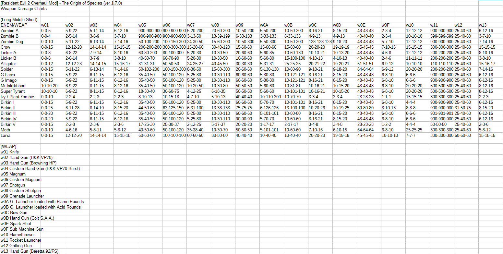
Task: Click the 'G Imago' row label
Action: [20, 80]
